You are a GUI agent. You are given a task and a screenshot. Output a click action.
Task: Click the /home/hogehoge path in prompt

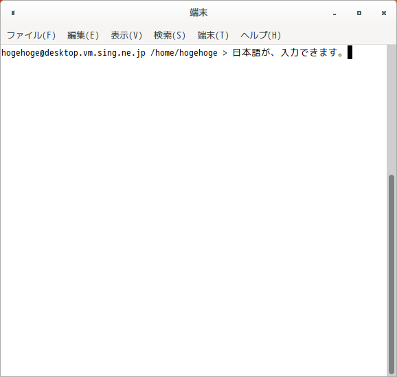(184, 53)
